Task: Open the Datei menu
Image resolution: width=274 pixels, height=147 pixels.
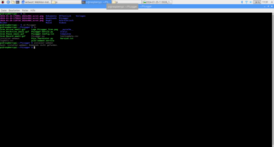Action: pyautogui.click(x=4, y=11)
